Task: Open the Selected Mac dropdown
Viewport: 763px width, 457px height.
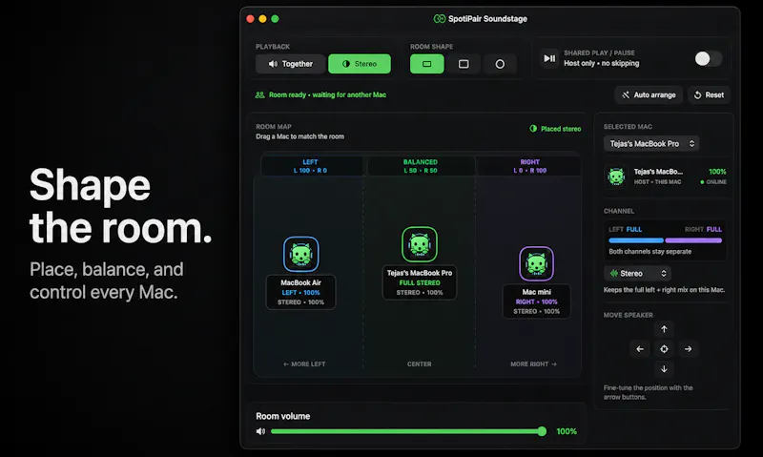Action: point(651,143)
